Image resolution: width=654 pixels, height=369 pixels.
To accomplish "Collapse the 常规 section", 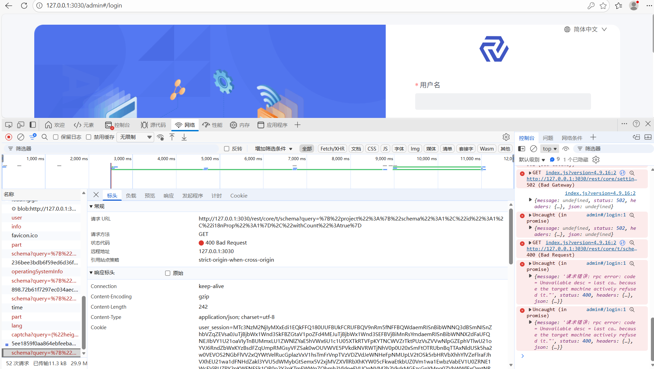I will 91,206.
